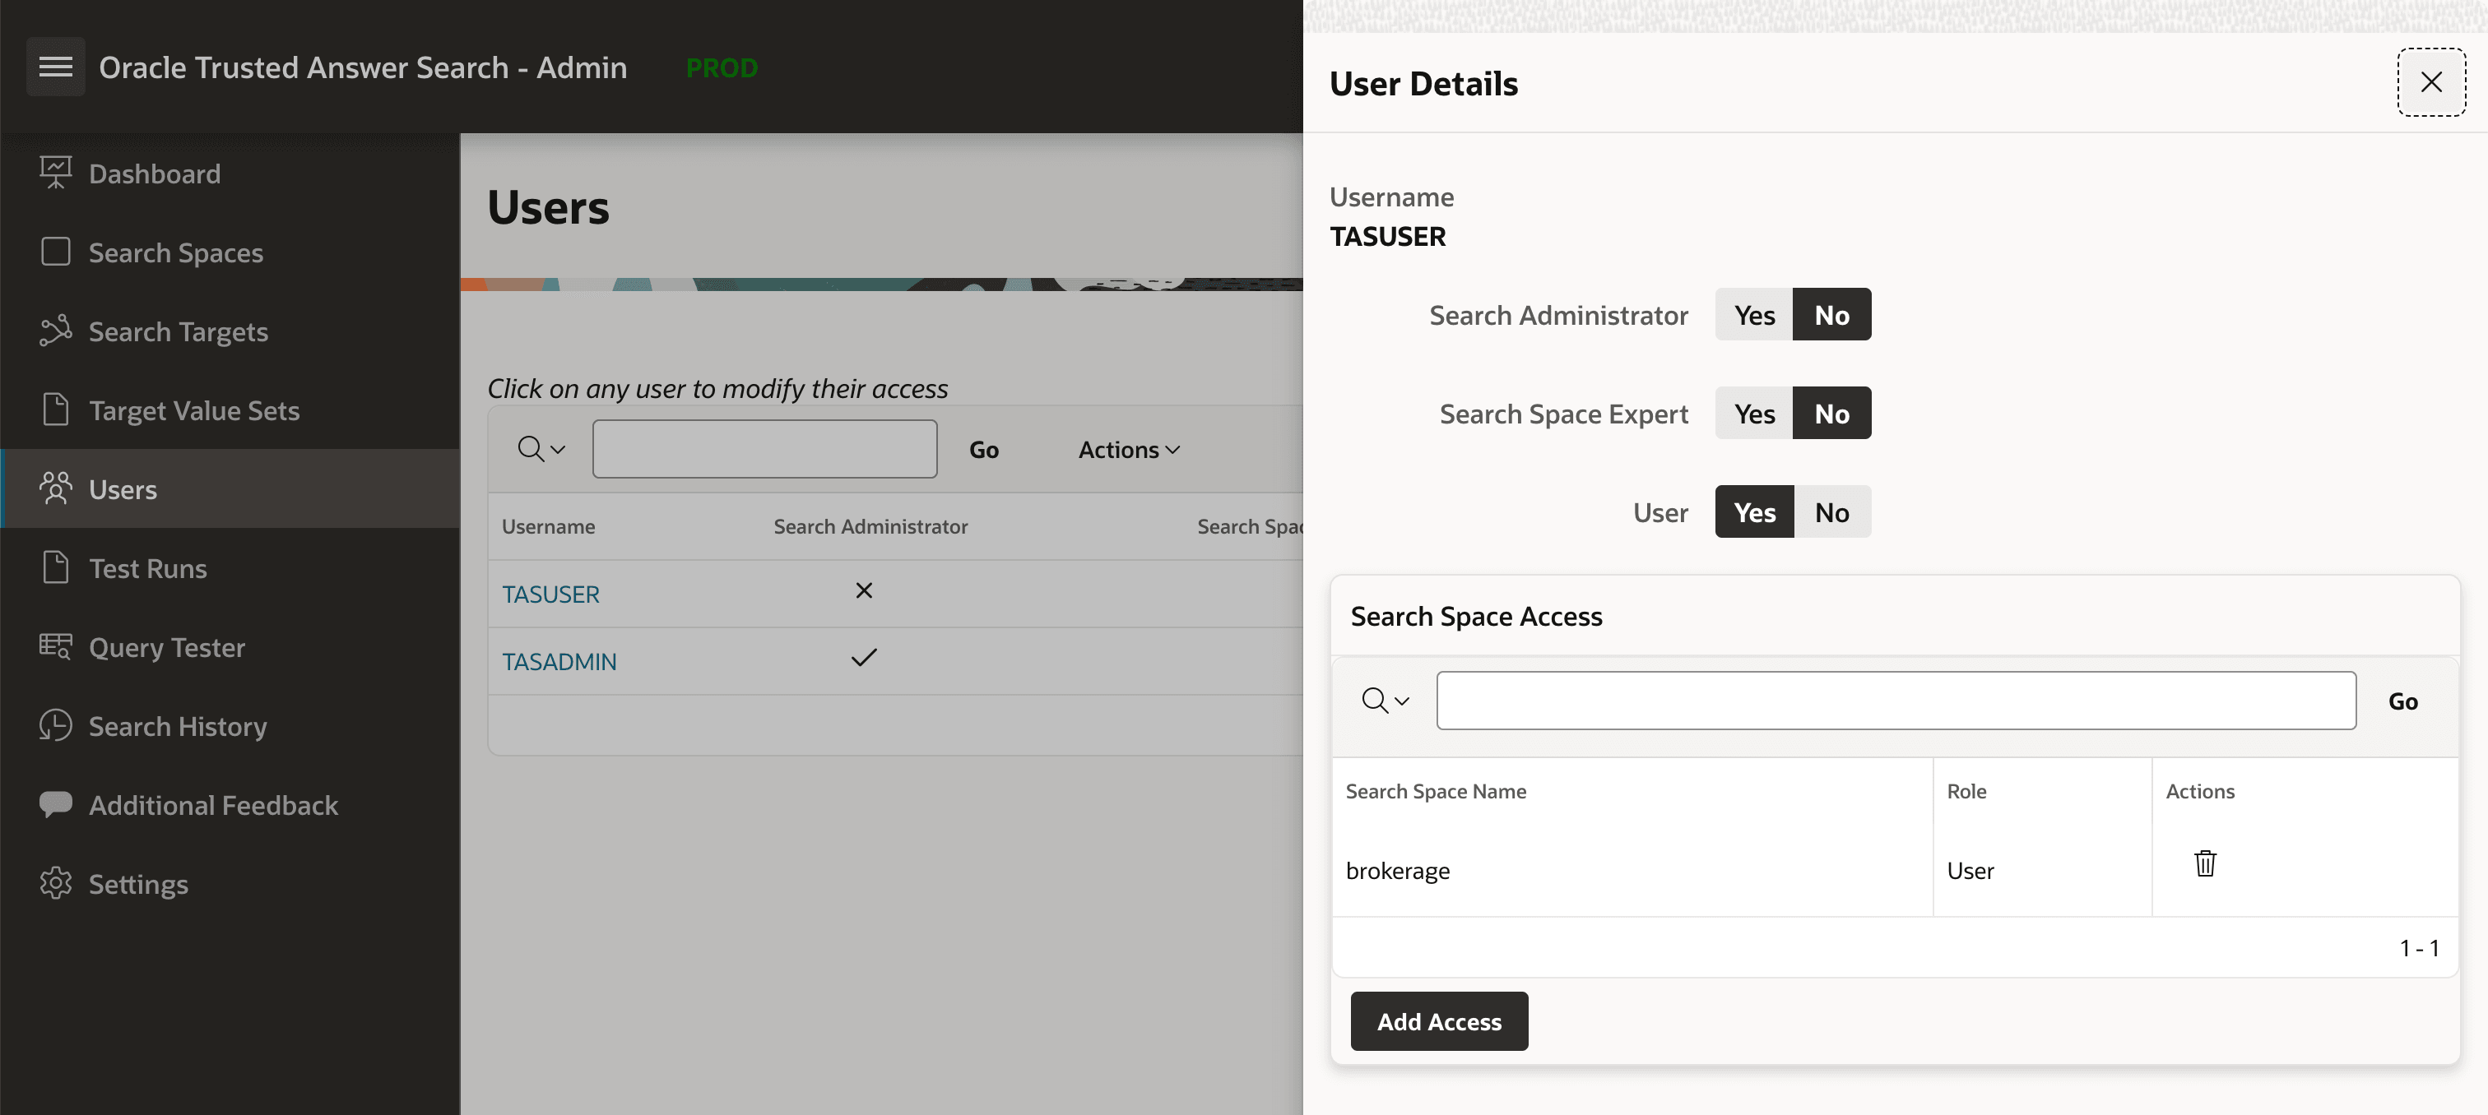Click the Add Access button
Image resolution: width=2488 pixels, height=1115 pixels.
1438,1020
